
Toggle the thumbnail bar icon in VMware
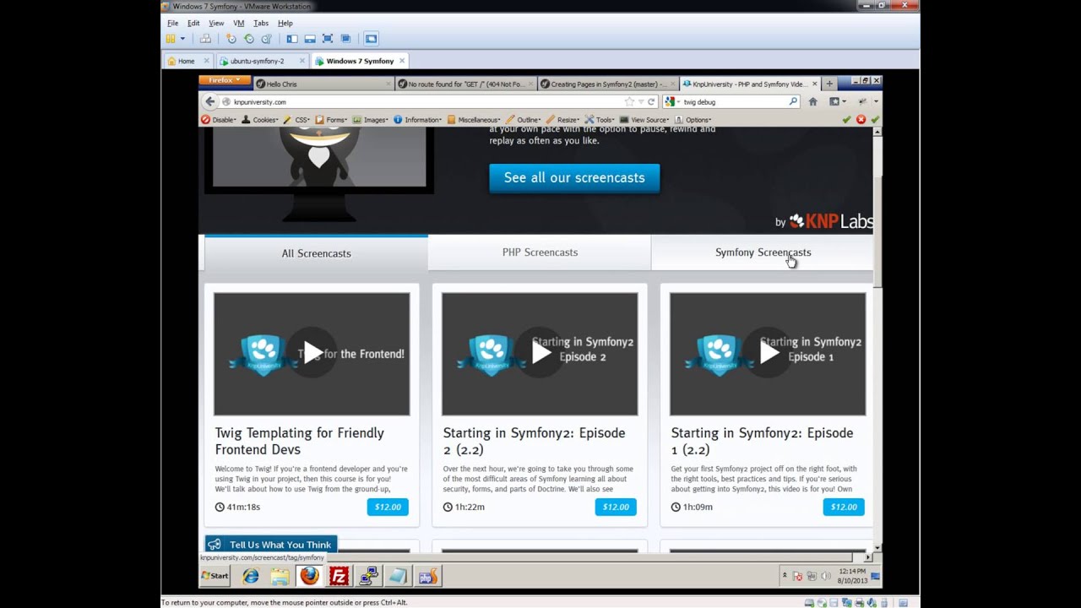[x=310, y=39]
